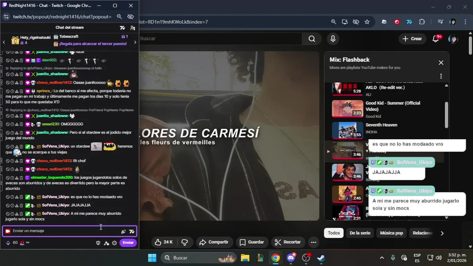Select the 'Música pop' filter chip
The height and width of the screenshot is (266, 473).
pyautogui.click(x=392, y=233)
